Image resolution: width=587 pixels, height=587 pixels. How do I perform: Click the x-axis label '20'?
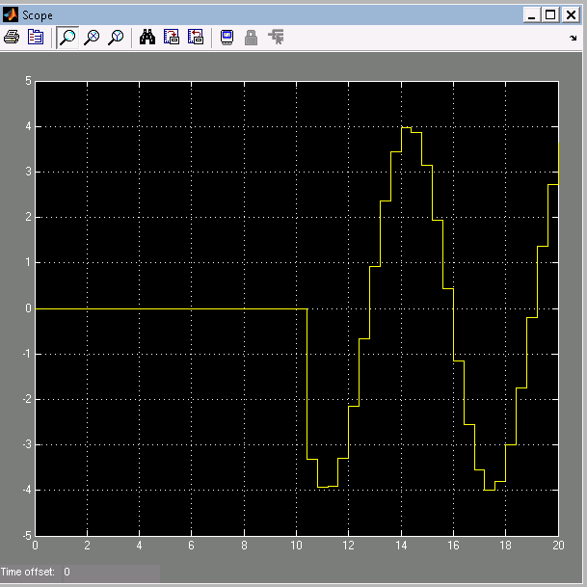coord(558,546)
